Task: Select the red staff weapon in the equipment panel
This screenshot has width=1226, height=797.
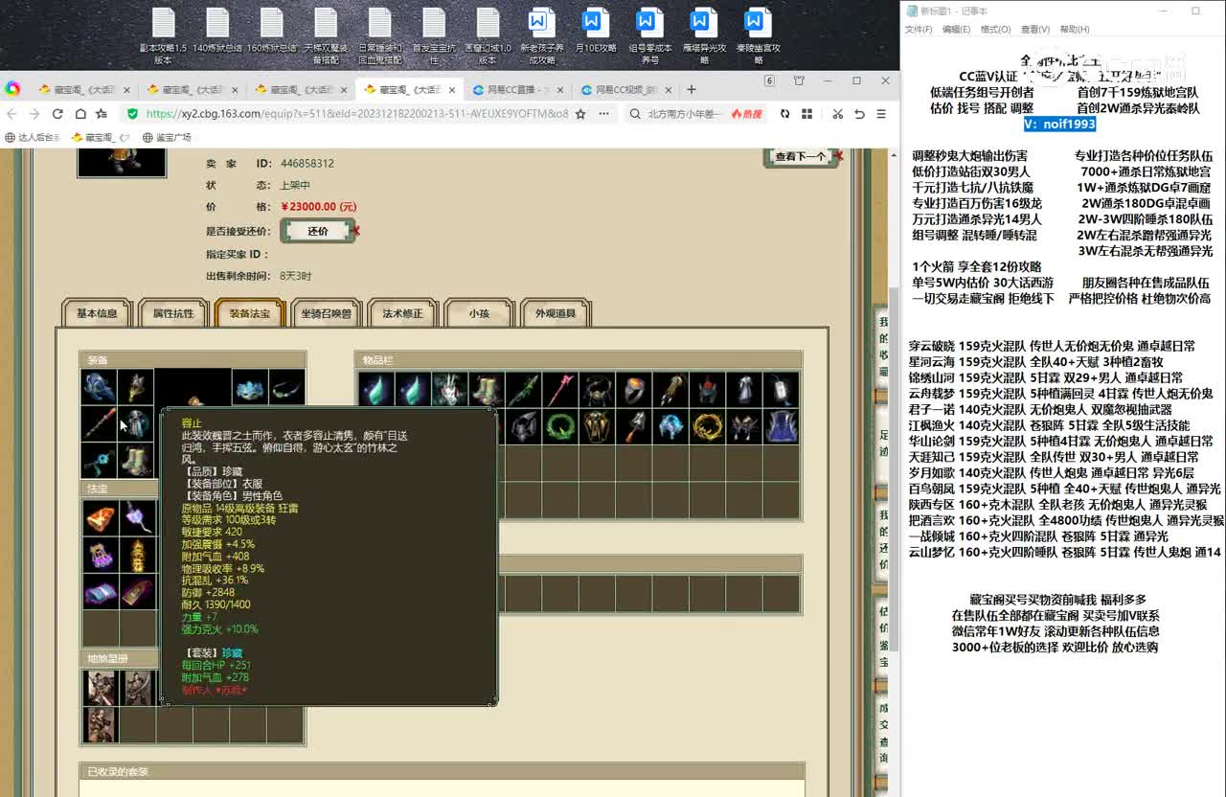Action: [100, 423]
